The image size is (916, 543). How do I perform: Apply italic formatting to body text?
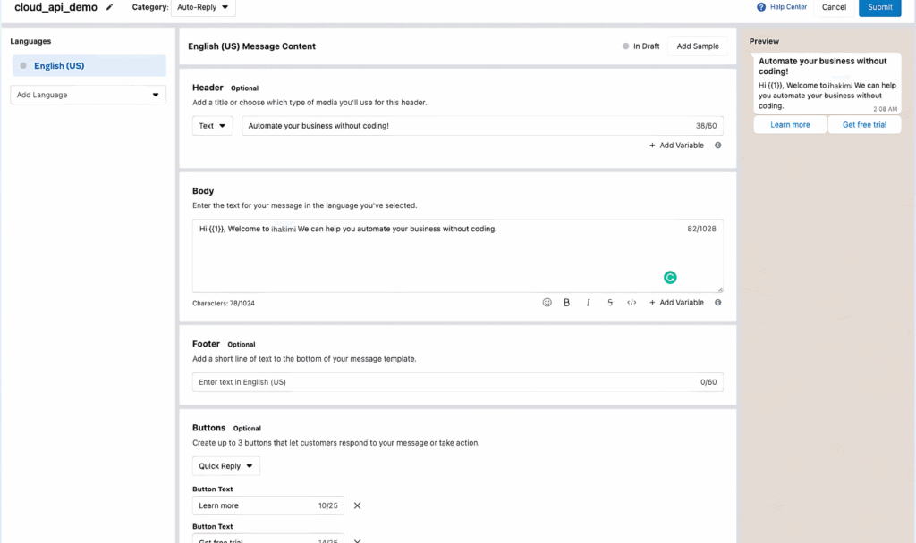(589, 303)
